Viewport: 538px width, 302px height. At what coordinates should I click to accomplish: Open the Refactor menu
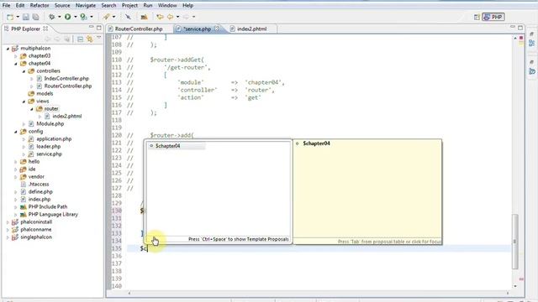coord(40,6)
